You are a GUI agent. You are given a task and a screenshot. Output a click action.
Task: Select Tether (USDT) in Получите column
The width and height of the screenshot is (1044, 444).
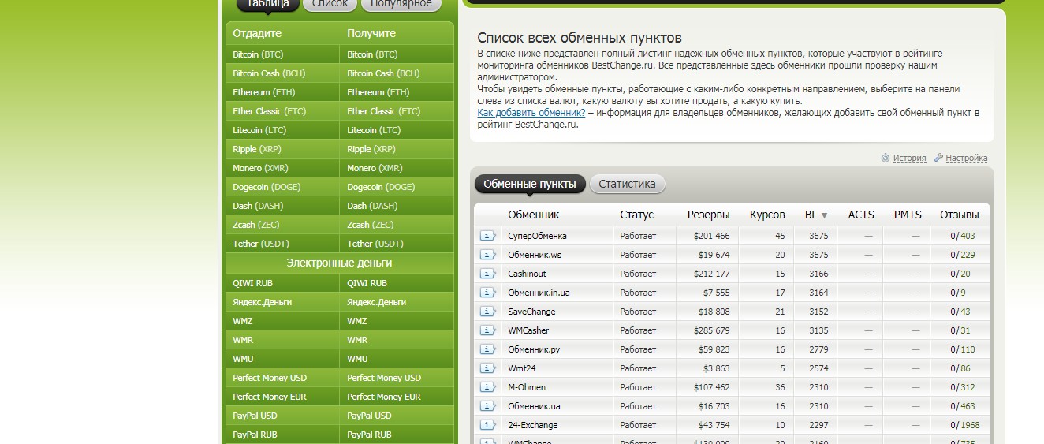click(x=397, y=244)
